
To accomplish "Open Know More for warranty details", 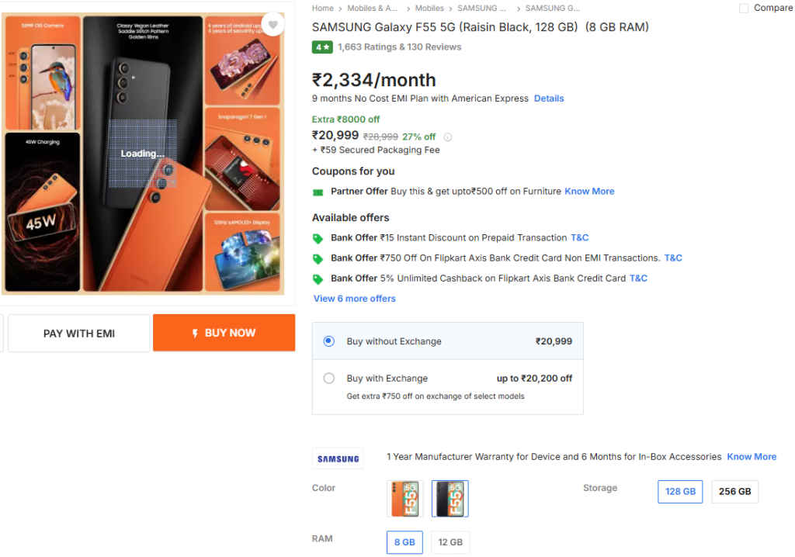I will tap(752, 457).
